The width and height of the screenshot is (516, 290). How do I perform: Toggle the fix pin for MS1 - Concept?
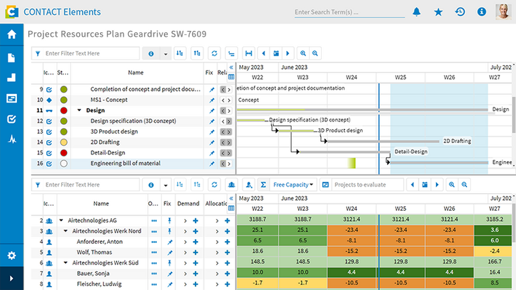point(212,100)
